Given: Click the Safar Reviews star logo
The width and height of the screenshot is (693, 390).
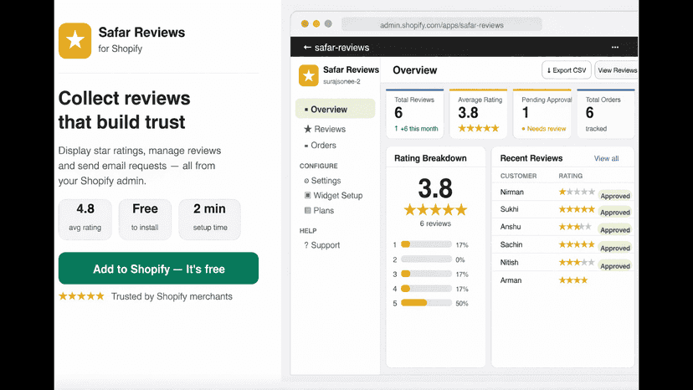Looking at the screenshot, I should [x=74, y=41].
